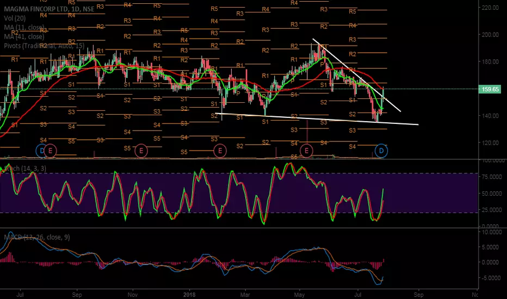This screenshot has width=507, height=299.
Task: Click the Nov time axis label
Action: [133, 295]
